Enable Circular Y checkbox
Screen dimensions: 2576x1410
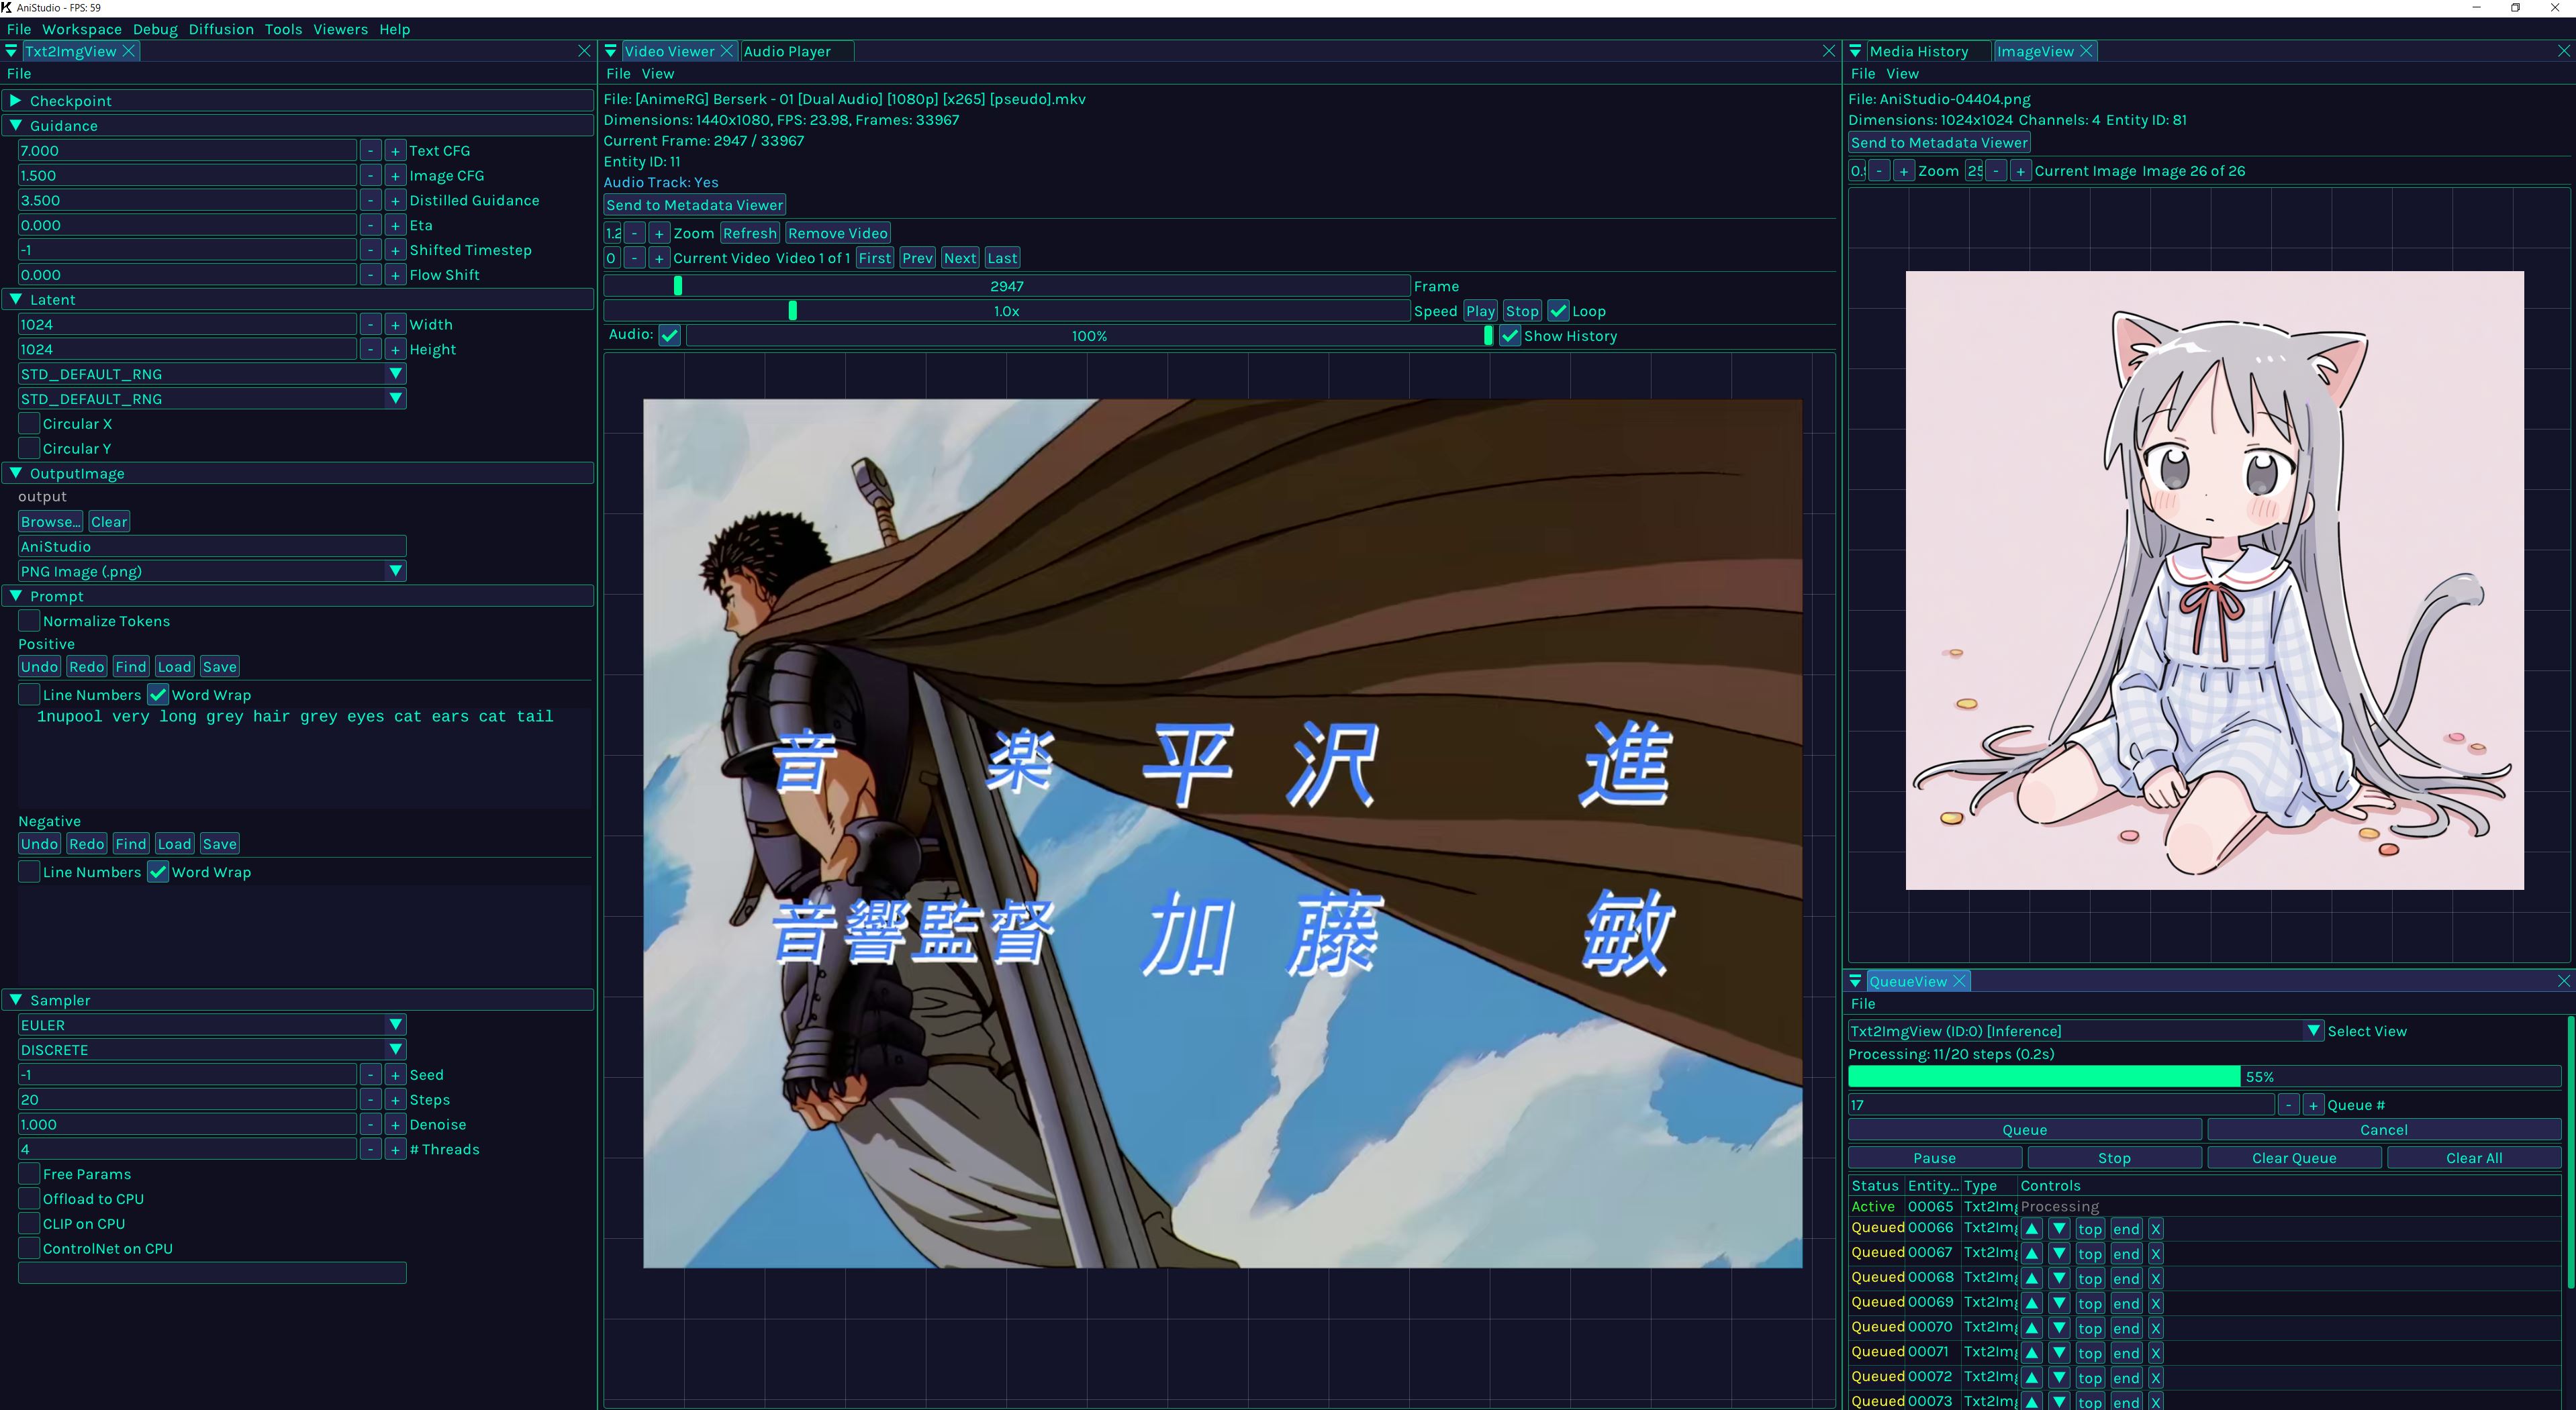pyautogui.click(x=29, y=449)
